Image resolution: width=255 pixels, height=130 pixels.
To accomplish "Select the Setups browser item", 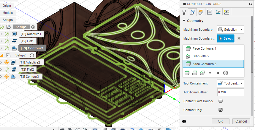I will (8, 20).
